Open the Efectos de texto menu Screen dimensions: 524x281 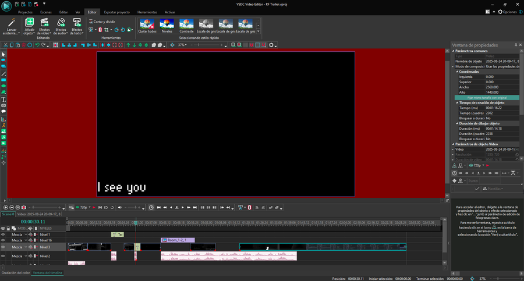(77, 26)
